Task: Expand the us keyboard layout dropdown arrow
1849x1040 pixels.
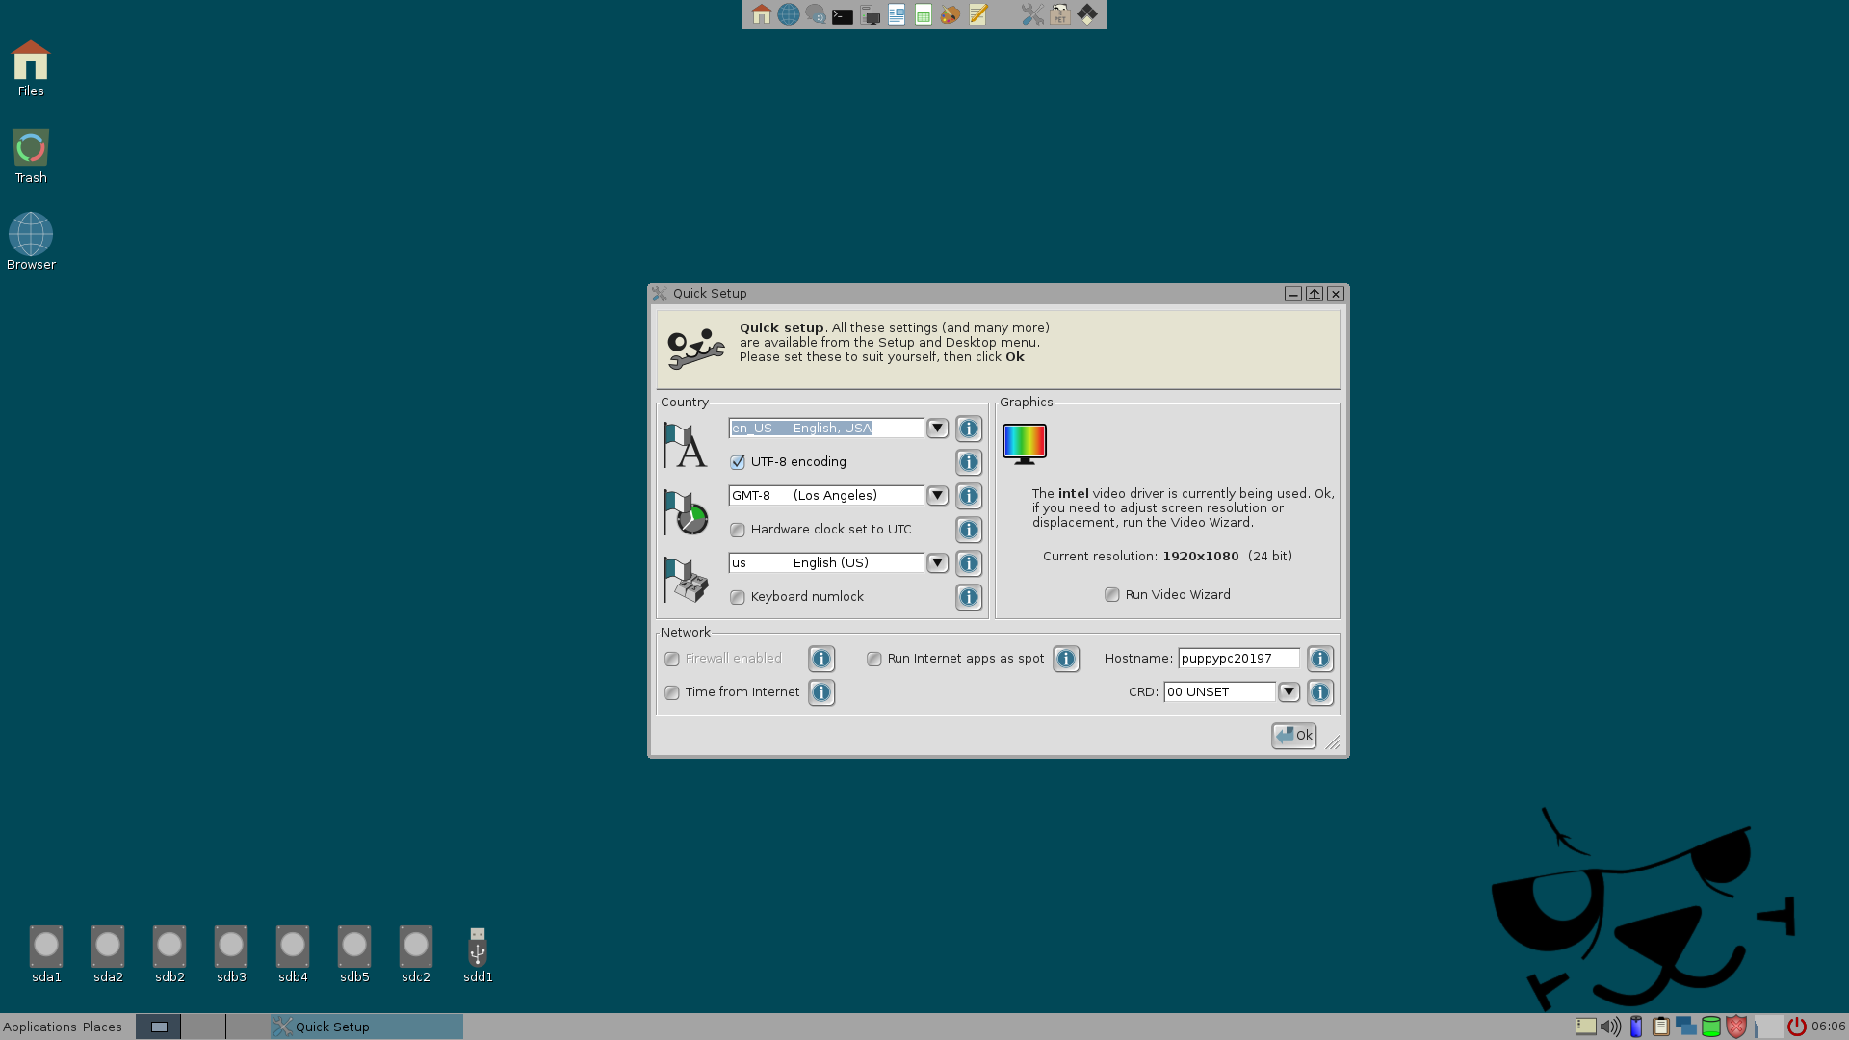Action: (x=937, y=563)
